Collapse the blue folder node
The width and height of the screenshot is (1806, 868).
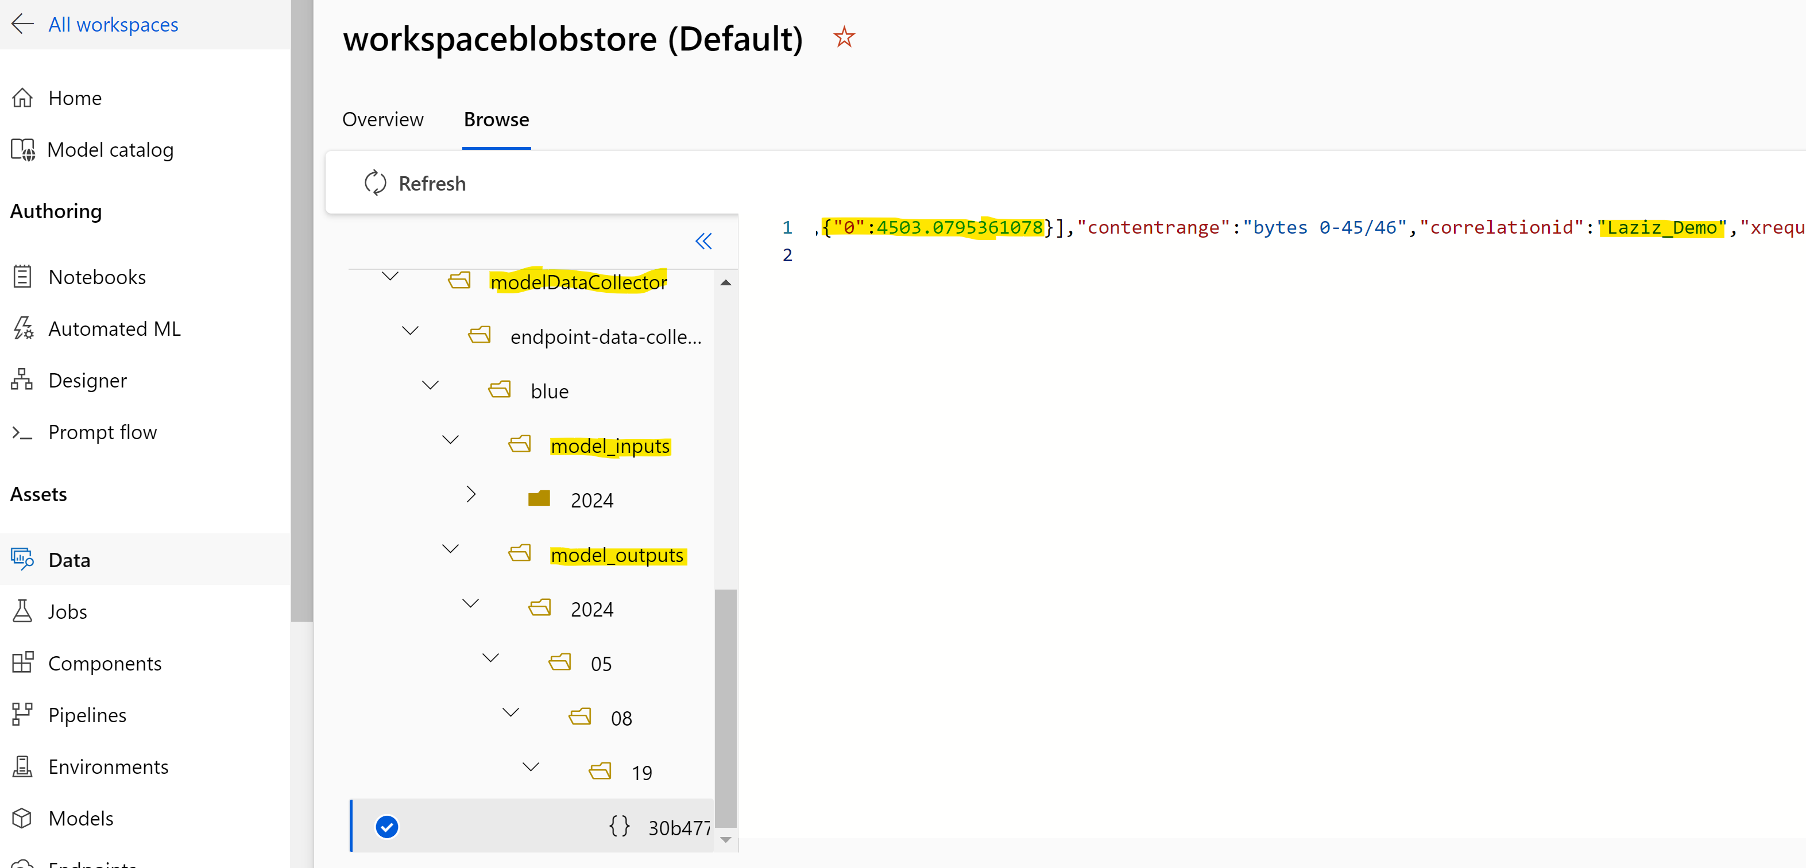[431, 385]
